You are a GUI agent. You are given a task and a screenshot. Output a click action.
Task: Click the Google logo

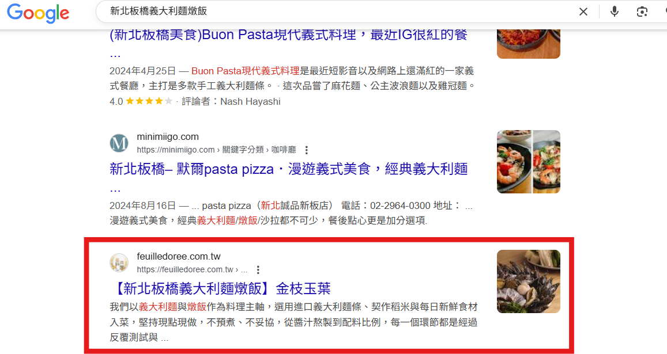pos(38,12)
